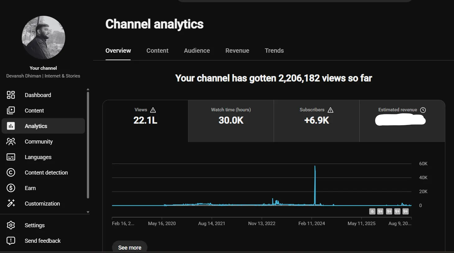Click warning triangle next to Subscribers
This screenshot has height=253, width=454.
click(x=330, y=110)
